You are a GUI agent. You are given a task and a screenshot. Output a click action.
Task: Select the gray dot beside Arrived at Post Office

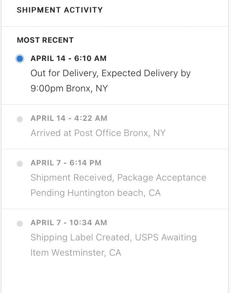tap(20, 119)
